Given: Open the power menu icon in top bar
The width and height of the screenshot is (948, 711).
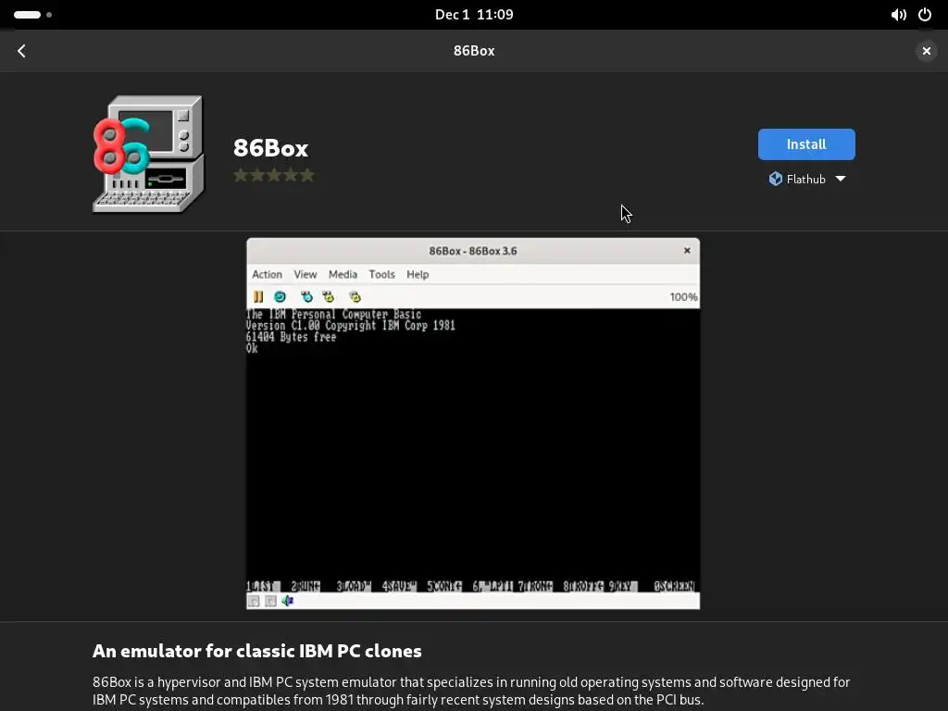Looking at the screenshot, I should tap(925, 15).
